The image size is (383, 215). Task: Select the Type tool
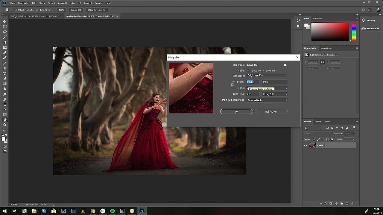point(5,105)
